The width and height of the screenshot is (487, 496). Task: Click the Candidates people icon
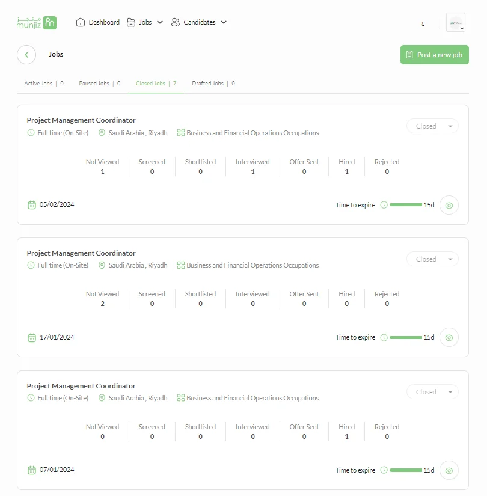174,22
